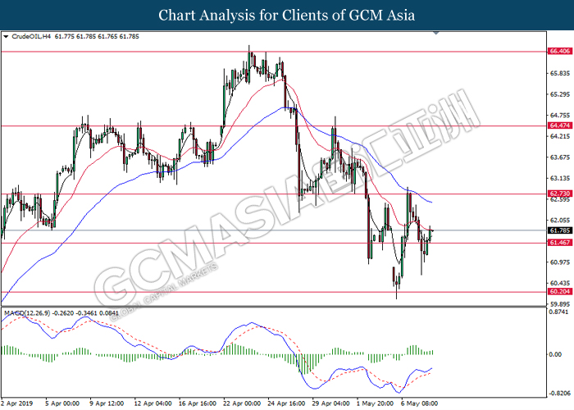Select the 66.406 price level label

560,51
